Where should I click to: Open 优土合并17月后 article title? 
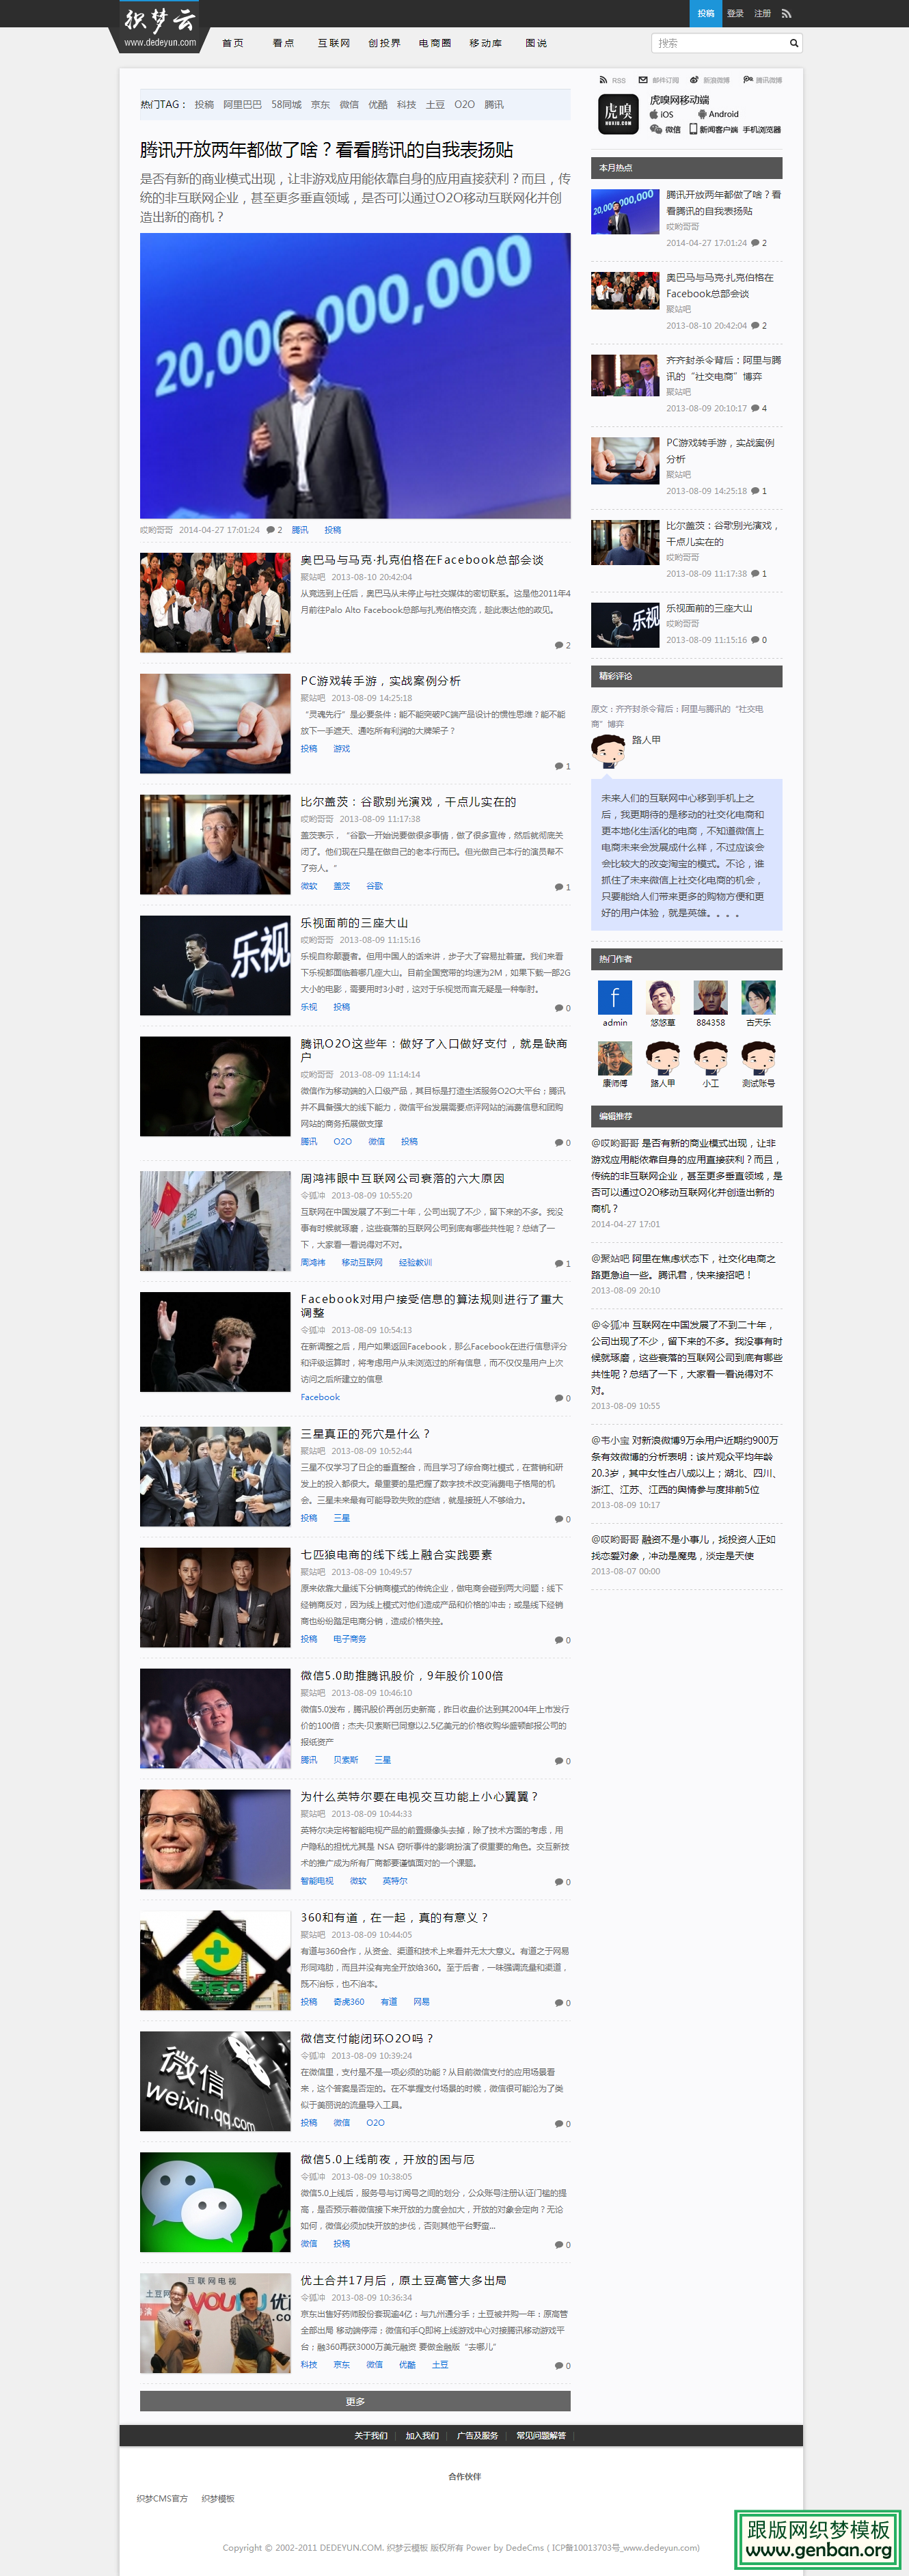(403, 2280)
